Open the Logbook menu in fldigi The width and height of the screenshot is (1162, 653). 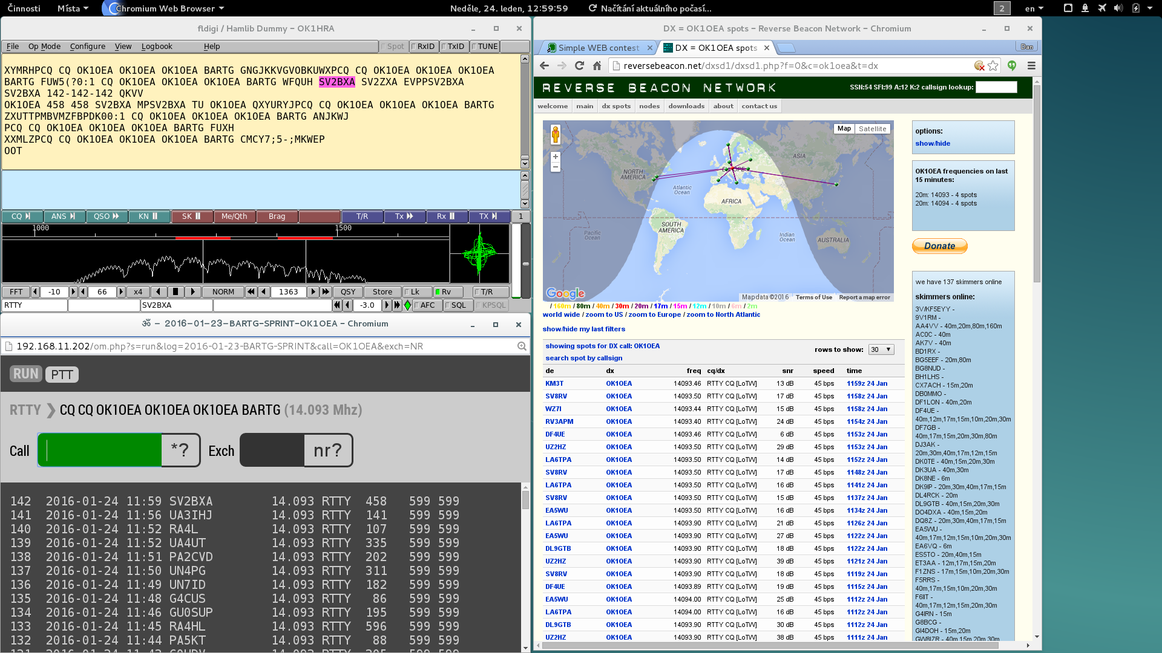[157, 47]
